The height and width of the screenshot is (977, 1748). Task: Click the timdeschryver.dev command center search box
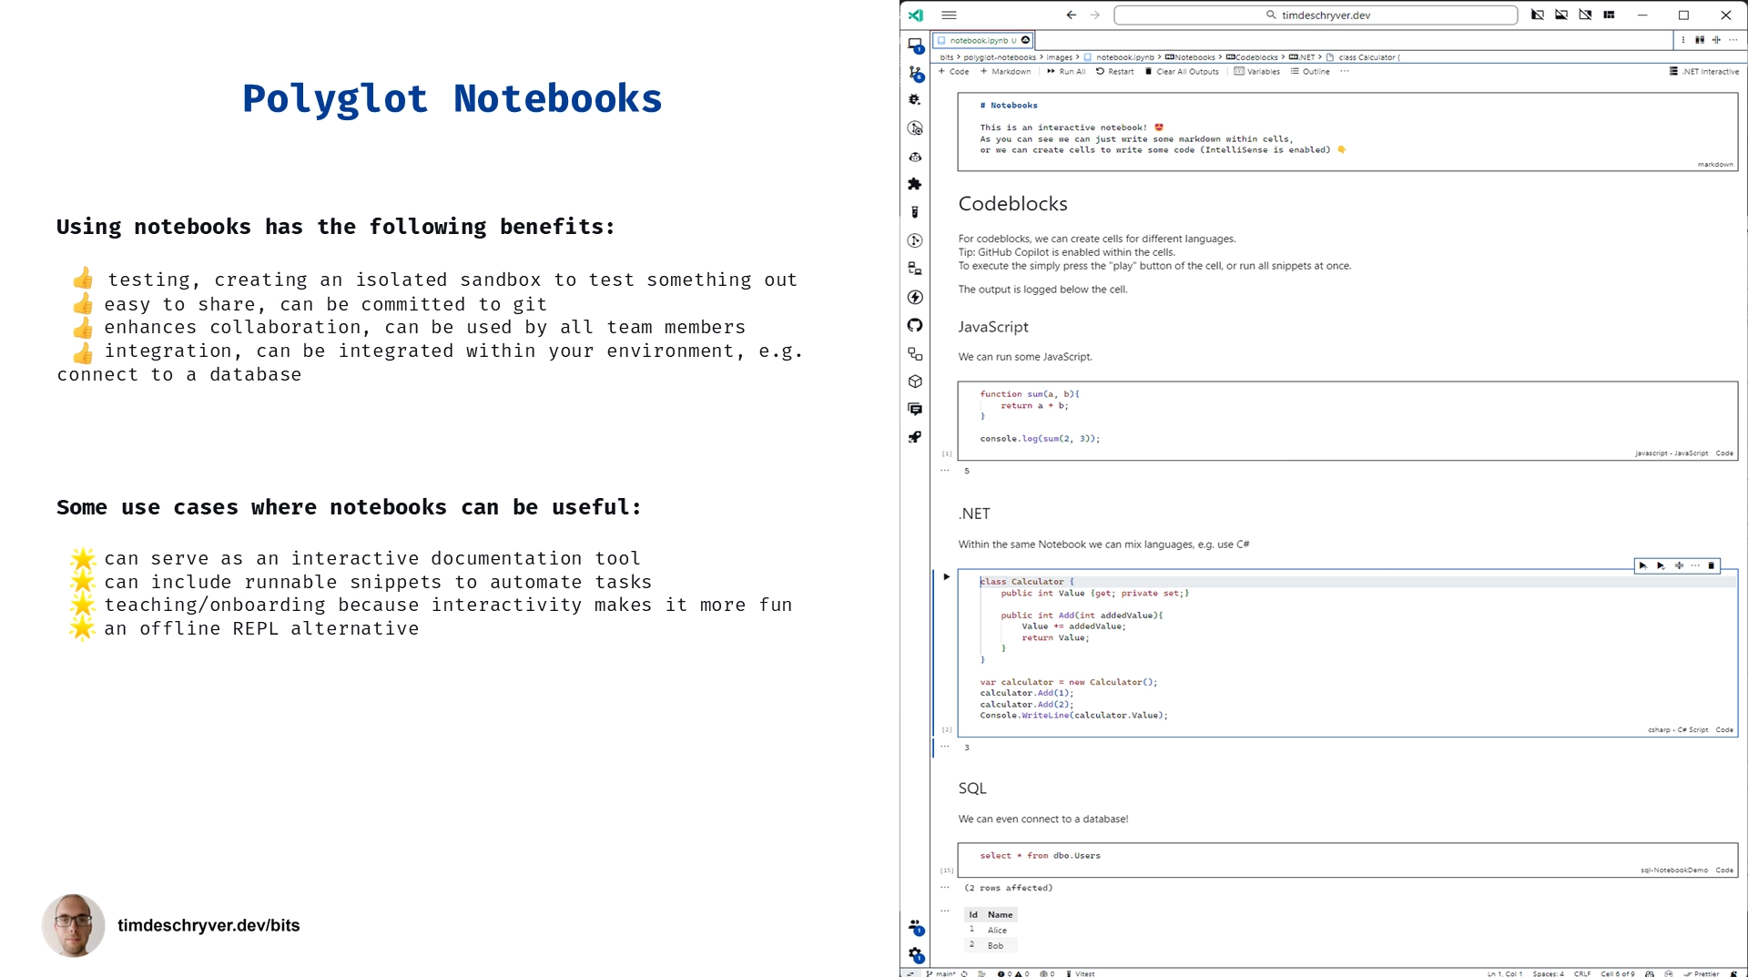click(1316, 15)
